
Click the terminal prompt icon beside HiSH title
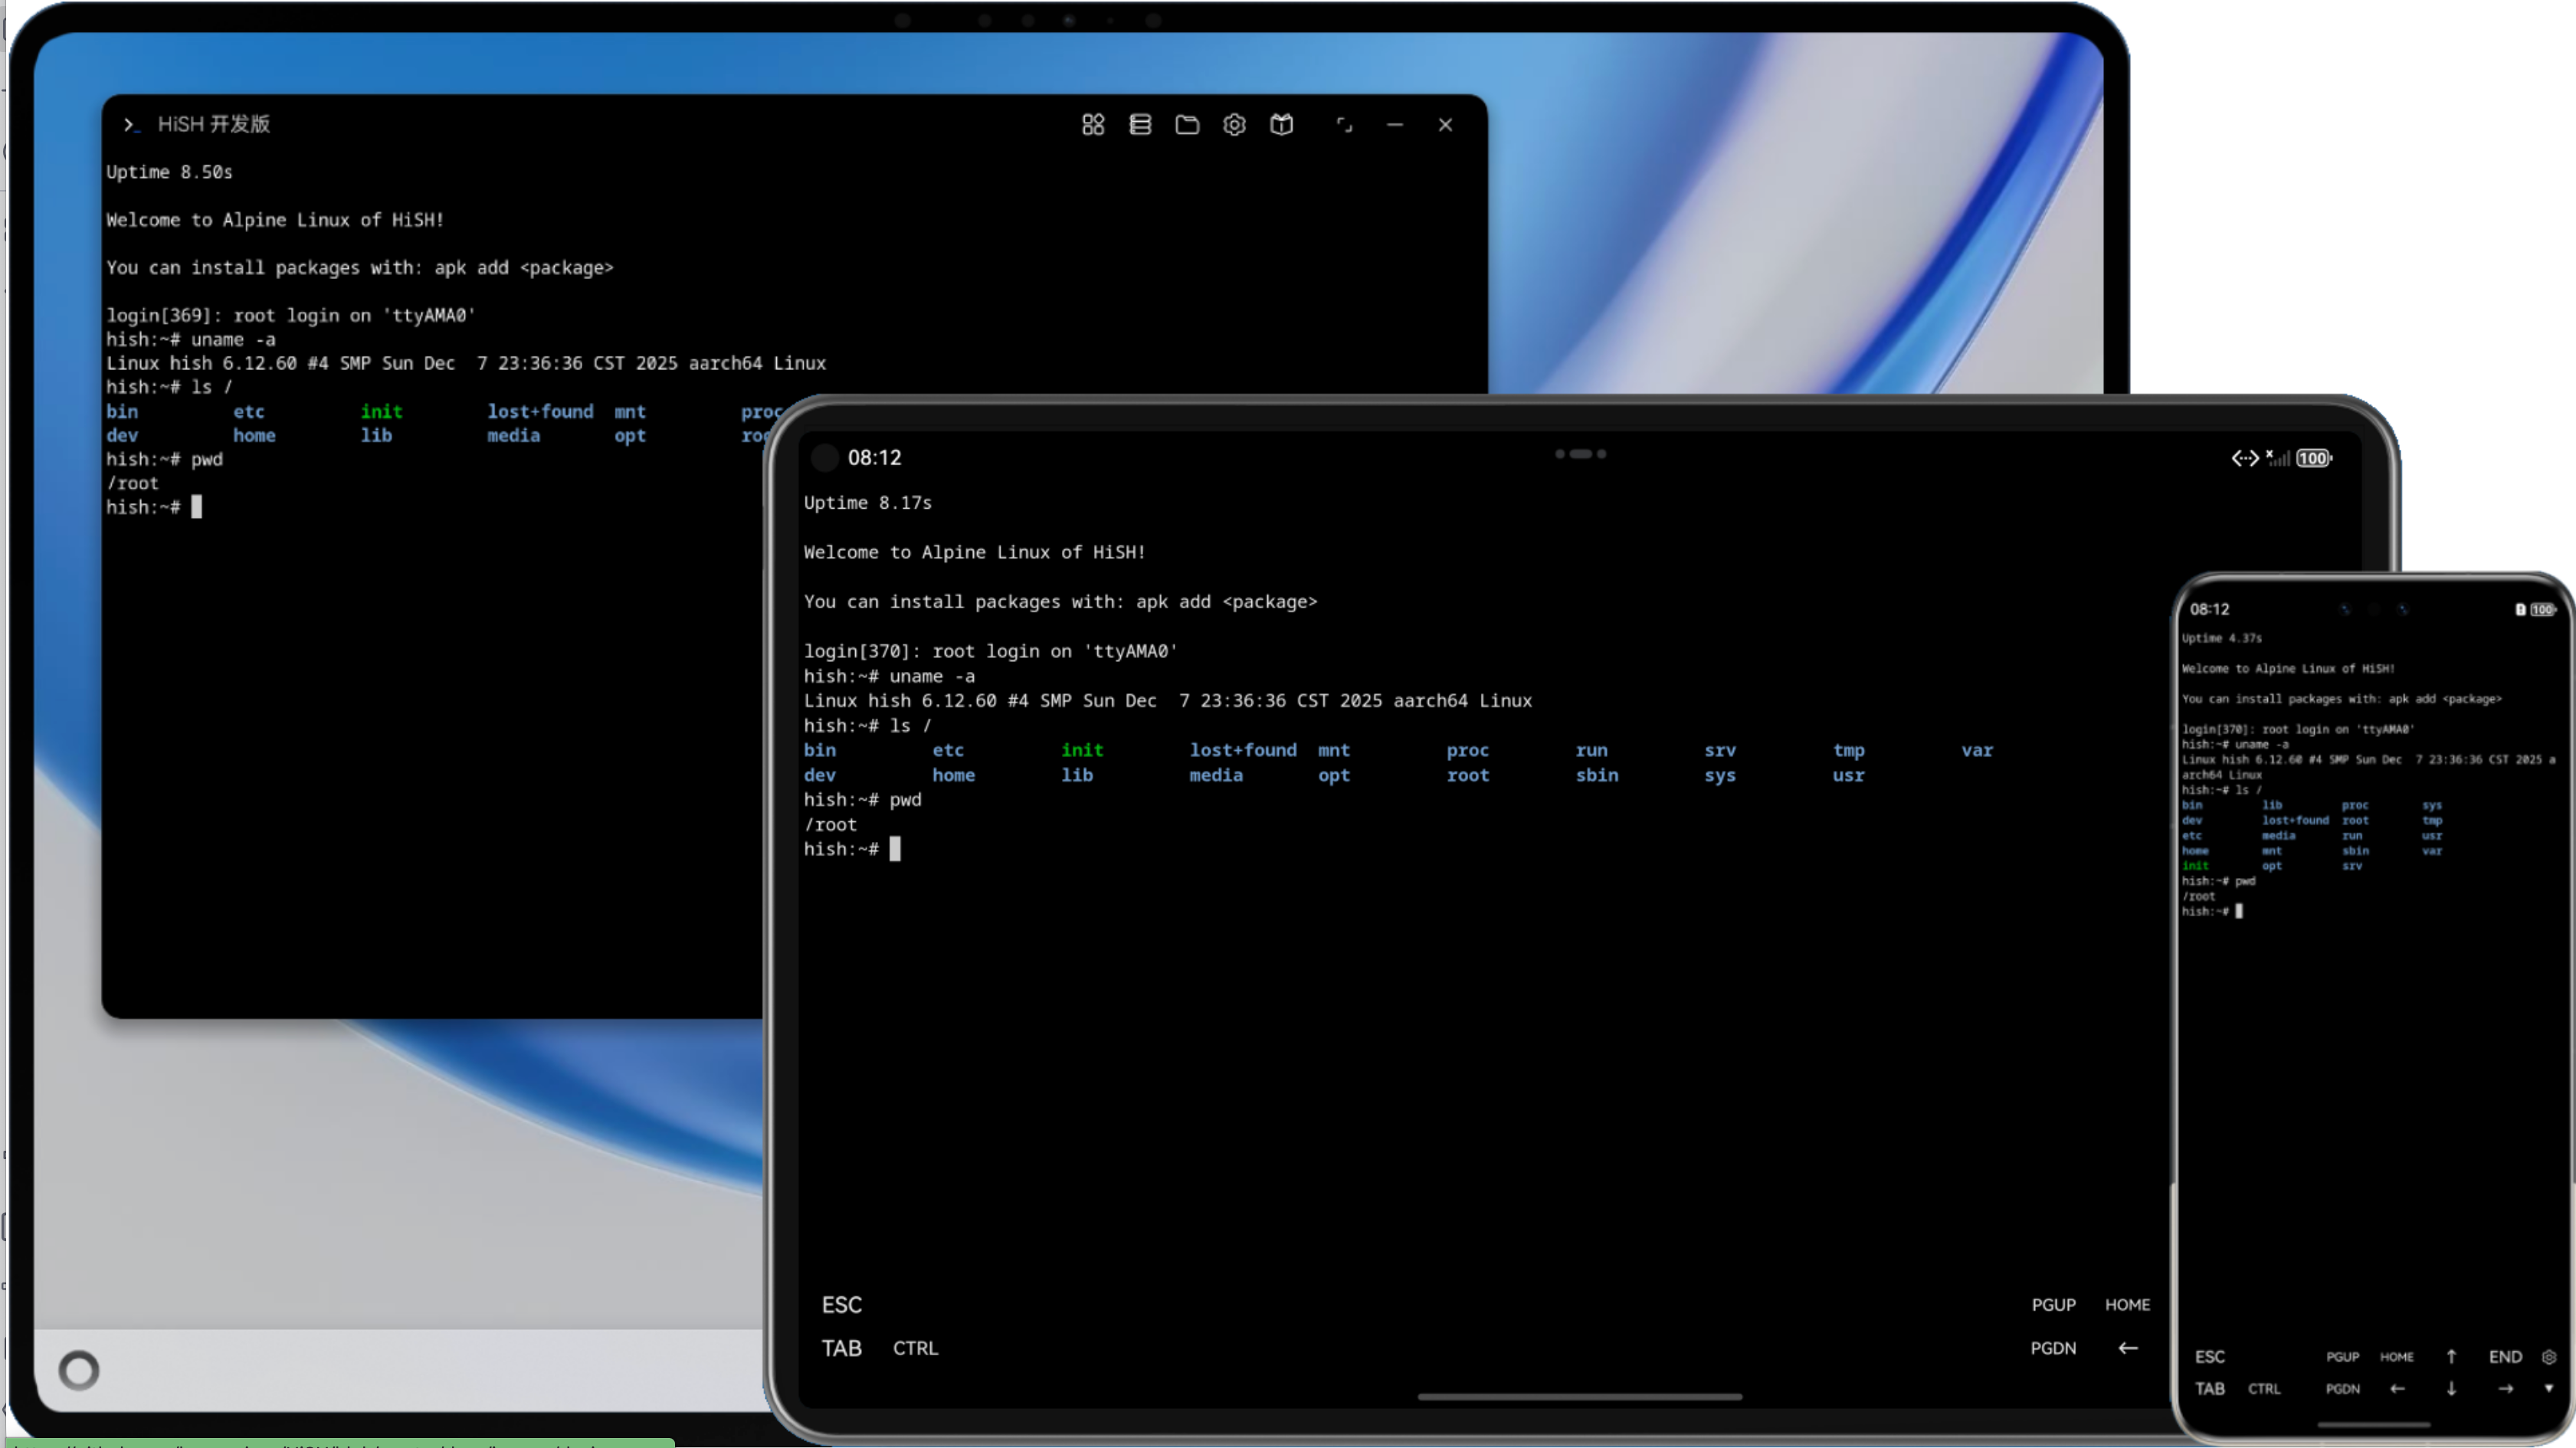point(131,124)
